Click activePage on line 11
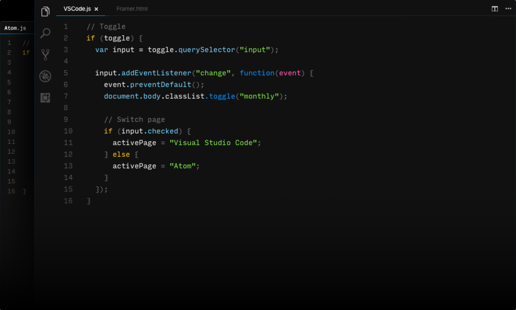 pyautogui.click(x=134, y=143)
